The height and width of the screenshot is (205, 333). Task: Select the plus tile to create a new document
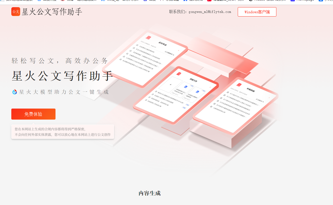pyautogui.click(x=171, y=85)
